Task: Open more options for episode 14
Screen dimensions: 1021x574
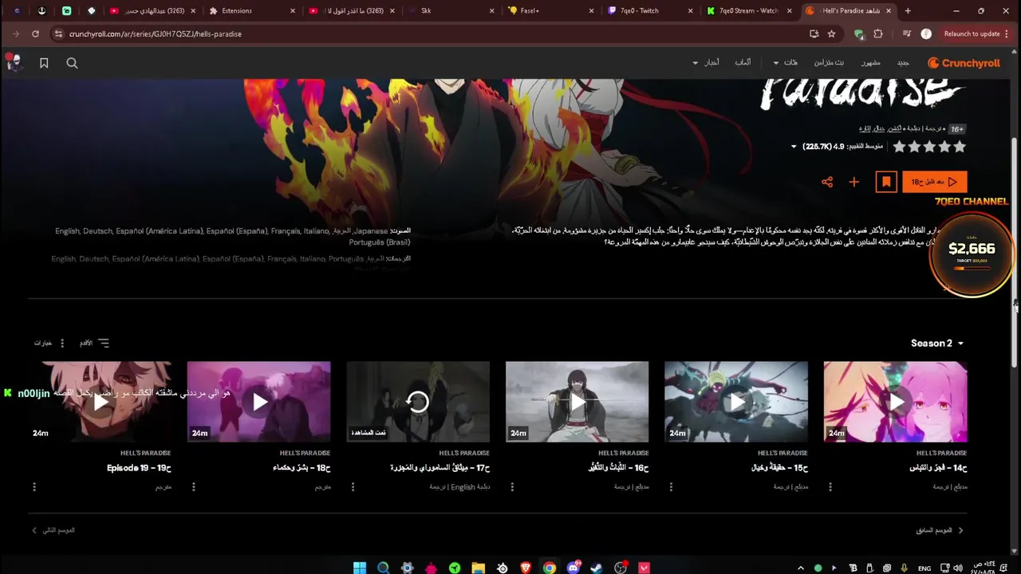Action: click(x=830, y=486)
